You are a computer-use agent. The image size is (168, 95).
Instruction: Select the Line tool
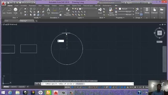(x=4, y=11)
